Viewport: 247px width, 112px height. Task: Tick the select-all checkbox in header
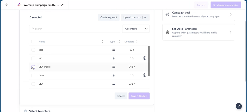click(x=33, y=41)
